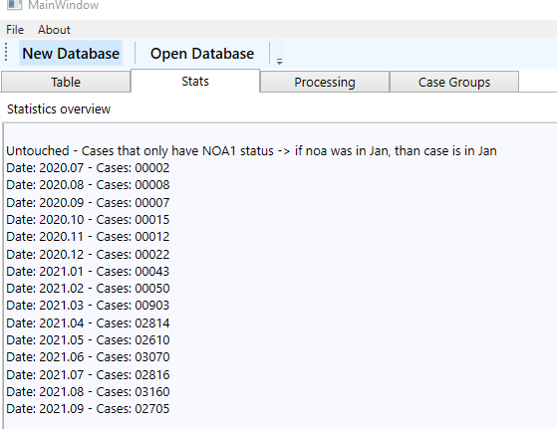Click the 2021.03 cases 00903 line
The image size is (557, 429).
click(x=88, y=306)
